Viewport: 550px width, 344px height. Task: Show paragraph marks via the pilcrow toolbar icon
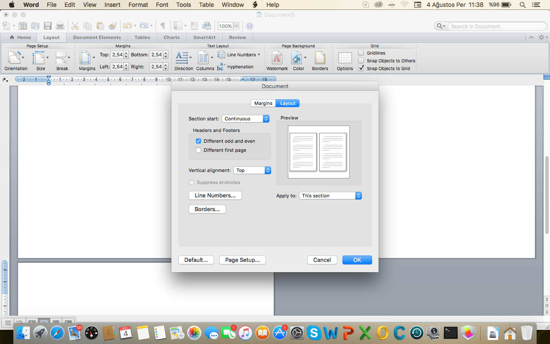coord(163,26)
